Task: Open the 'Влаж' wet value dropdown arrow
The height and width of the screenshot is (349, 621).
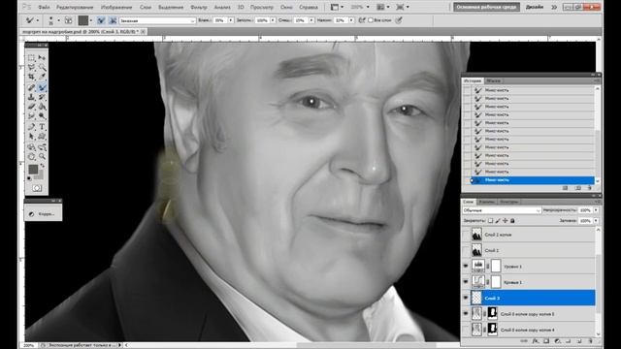Action: click(231, 20)
